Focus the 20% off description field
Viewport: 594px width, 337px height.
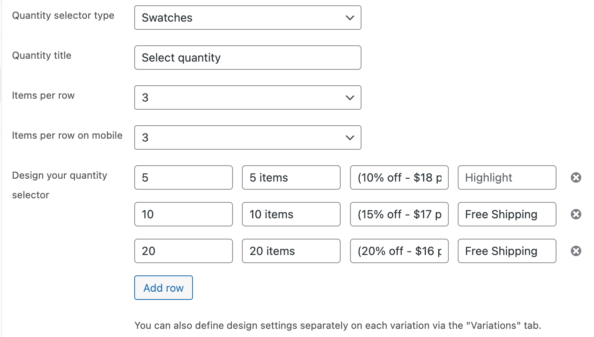pyautogui.click(x=399, y=251)
